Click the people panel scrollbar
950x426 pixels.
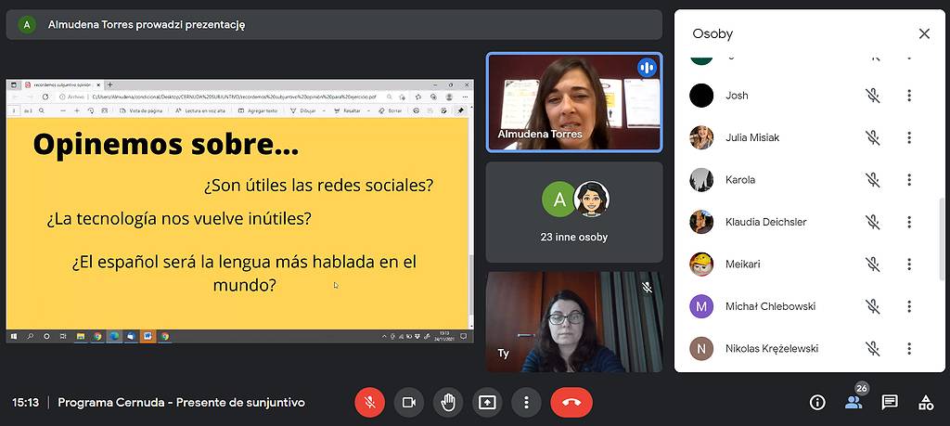(x=941, y=241)
